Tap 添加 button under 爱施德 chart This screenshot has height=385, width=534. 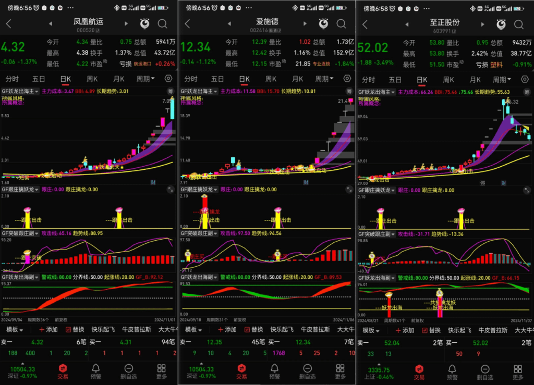[227, 330]
